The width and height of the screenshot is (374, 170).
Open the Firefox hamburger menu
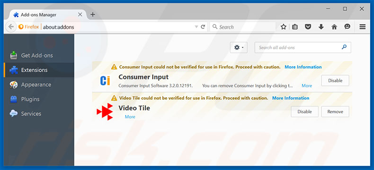pos(363,27)
